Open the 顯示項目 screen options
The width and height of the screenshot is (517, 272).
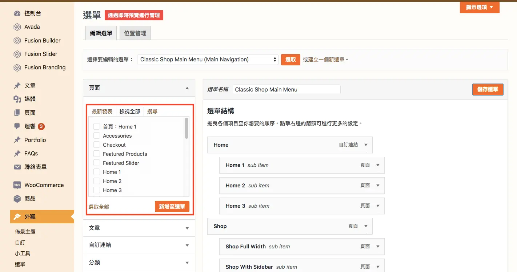[x=480, y=7]
